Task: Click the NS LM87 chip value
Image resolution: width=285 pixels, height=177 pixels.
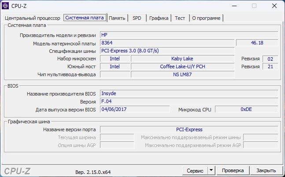Action: coord(182,74)
